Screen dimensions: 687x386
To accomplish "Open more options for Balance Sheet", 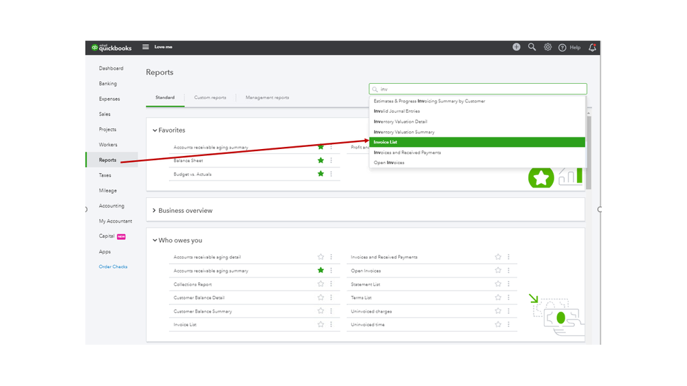I will (331, 161).
